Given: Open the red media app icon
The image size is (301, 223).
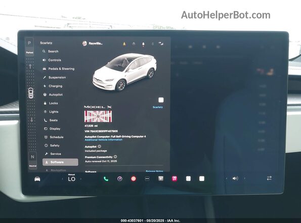Looking at the screenshot, I should coord(134,179).
